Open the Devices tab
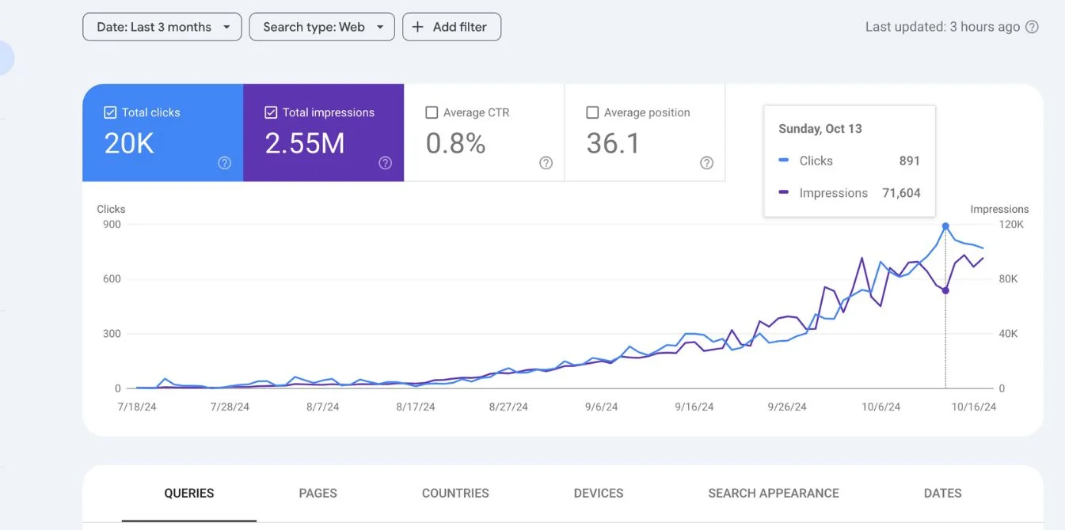The image size is (1065, 530). [x=599, y=493]
